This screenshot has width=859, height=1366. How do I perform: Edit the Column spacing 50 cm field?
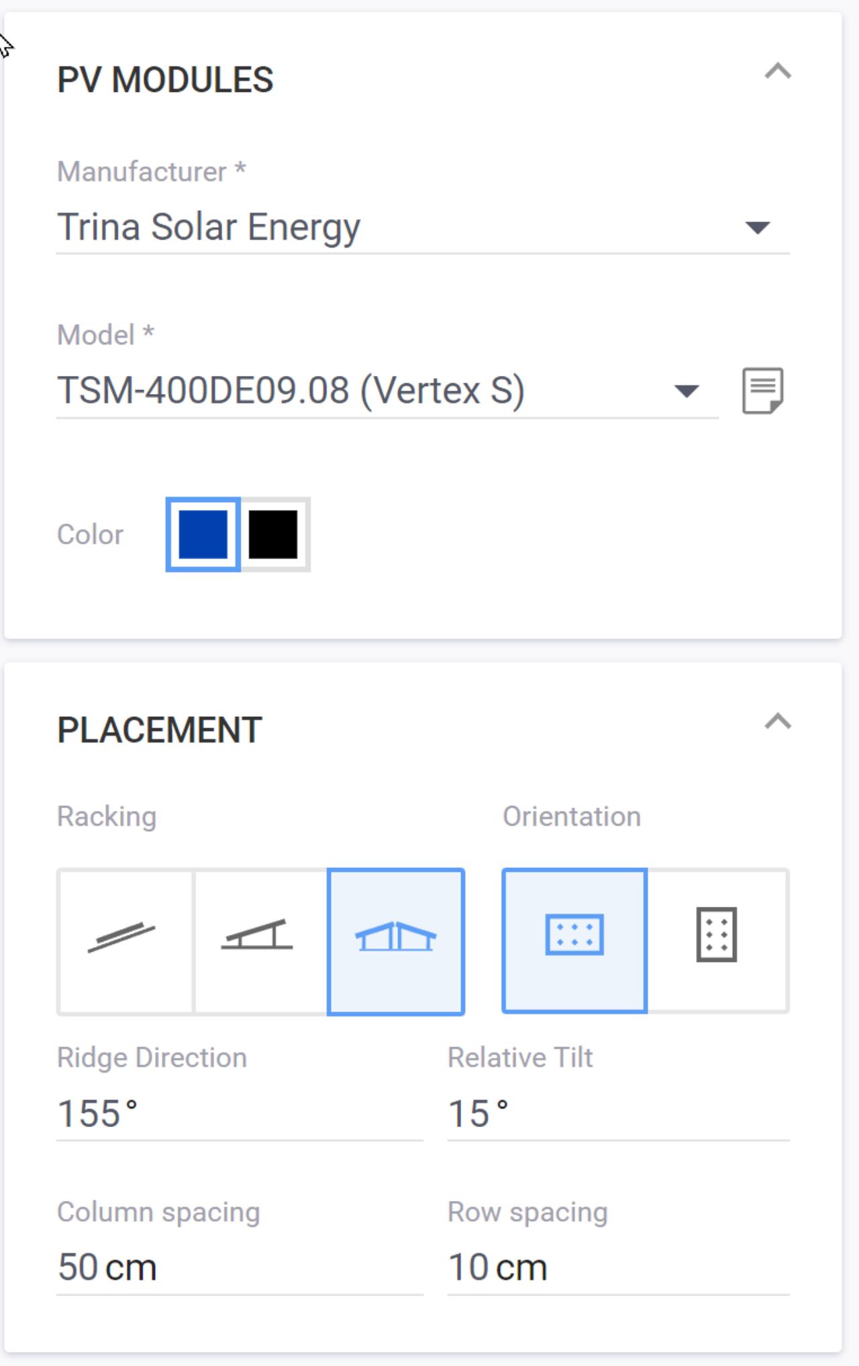[240, 1268]
